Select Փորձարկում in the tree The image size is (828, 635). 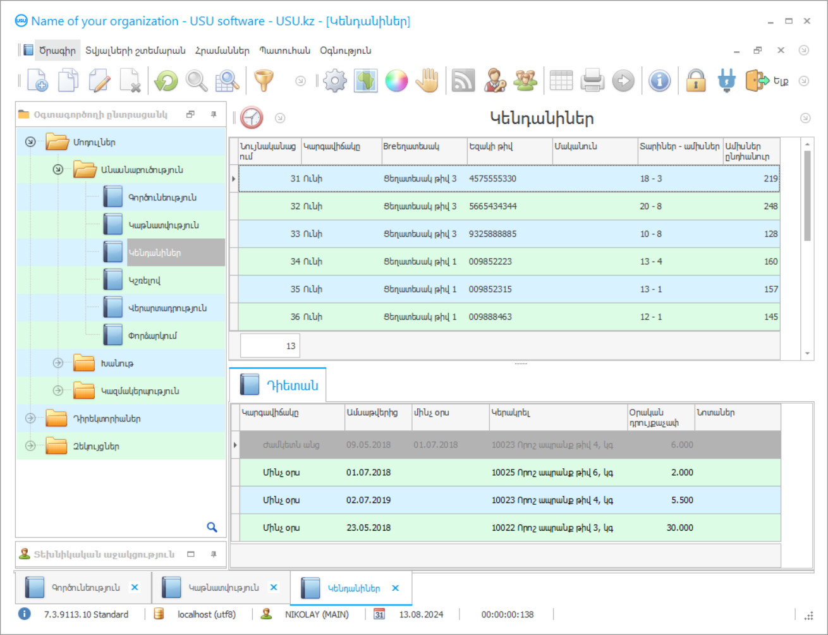[x=152, y=336]
